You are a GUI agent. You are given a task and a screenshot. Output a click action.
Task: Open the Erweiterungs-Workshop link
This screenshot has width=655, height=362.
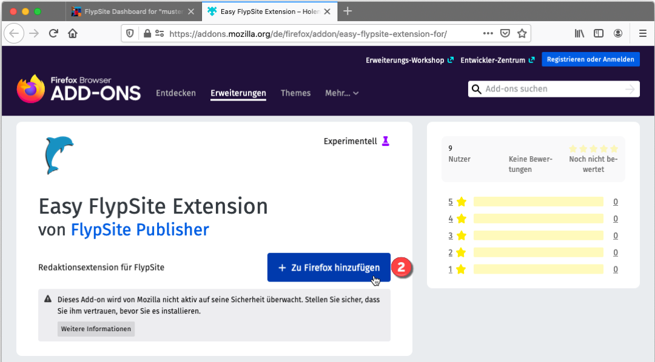pos(409,60)
